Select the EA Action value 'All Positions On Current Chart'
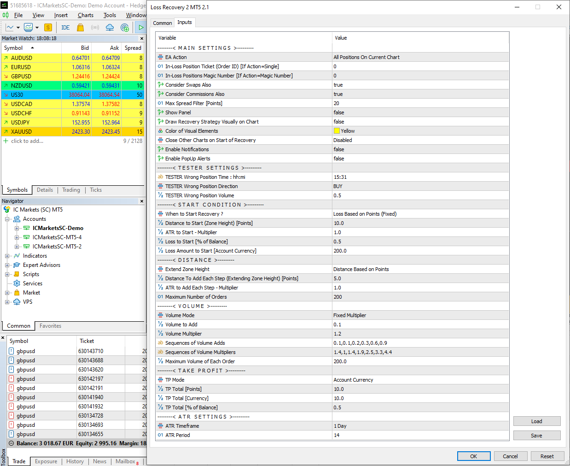Viewport: 570px width, 466px height. [420, 57]
